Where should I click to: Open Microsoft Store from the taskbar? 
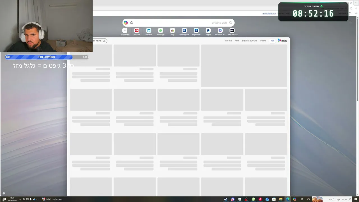(274, 199)
